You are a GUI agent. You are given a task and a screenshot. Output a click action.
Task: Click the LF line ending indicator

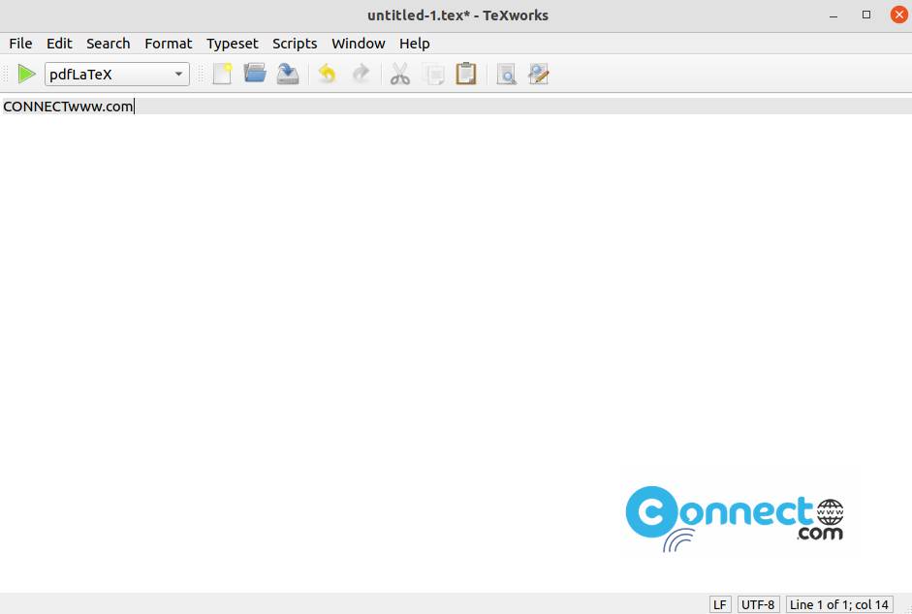(x=720, y=604)
